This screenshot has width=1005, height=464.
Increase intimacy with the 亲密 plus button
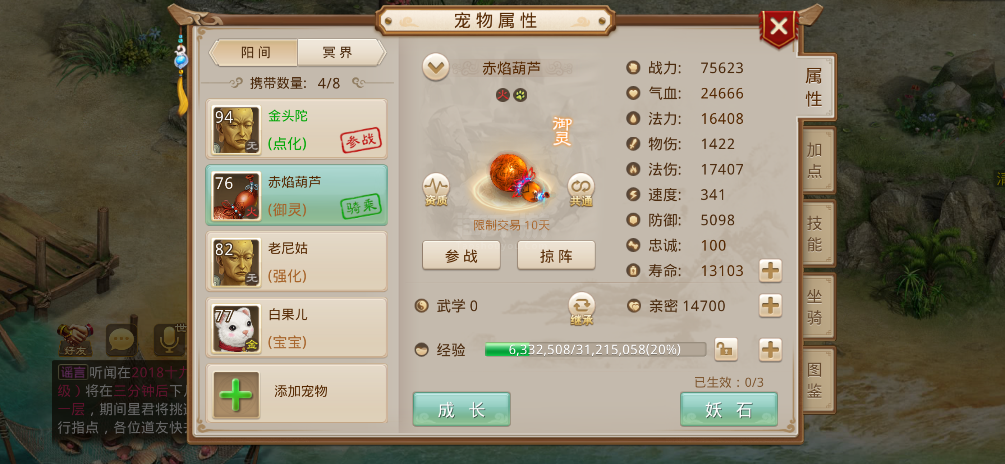[x=770, y=305]
